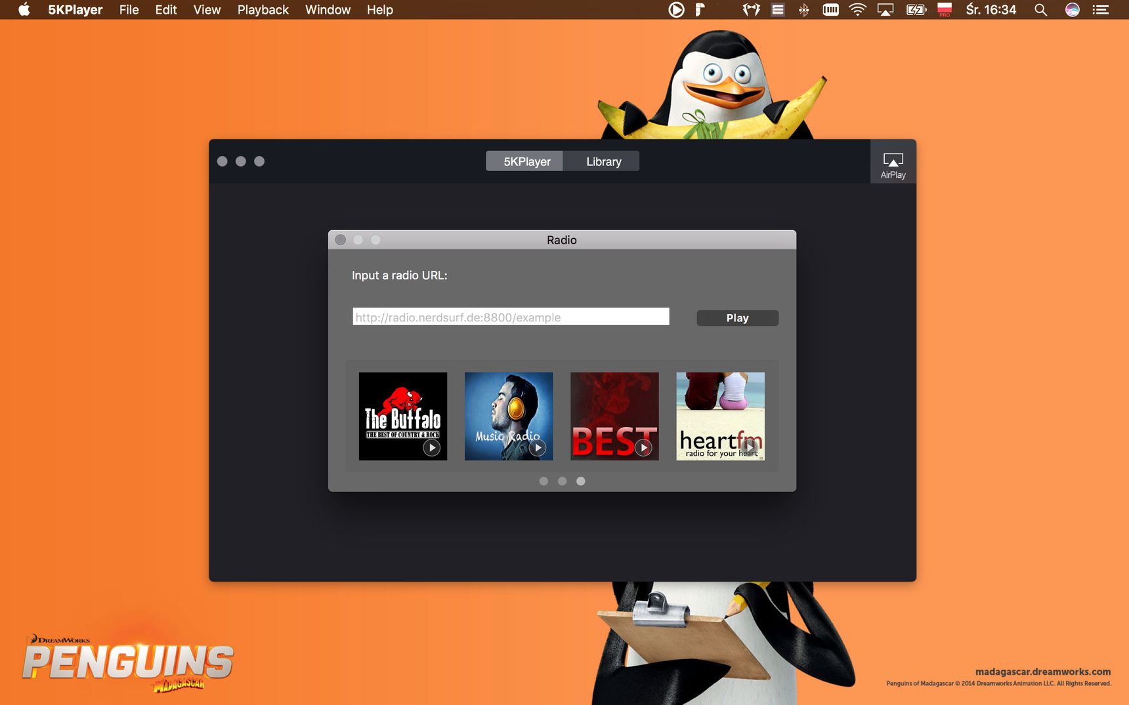
Task: Open Wi-Fi status menu
Action: coord(857,10)
